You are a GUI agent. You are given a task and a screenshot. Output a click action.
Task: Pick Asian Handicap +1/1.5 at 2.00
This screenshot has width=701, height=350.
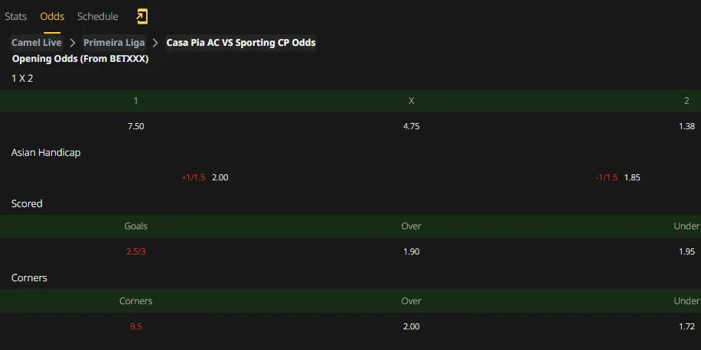coord(205,178)
